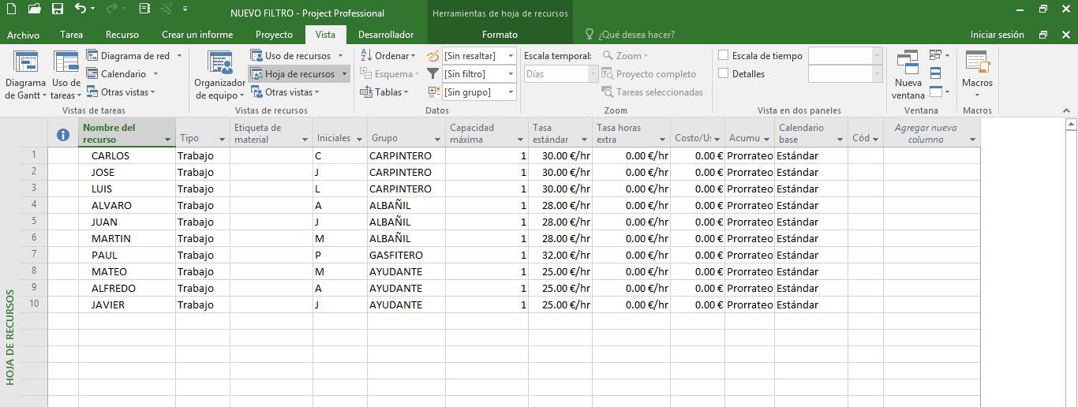Open the Archivo tab
Viewport: 1078px width, 407px height.
click(23, 35)
